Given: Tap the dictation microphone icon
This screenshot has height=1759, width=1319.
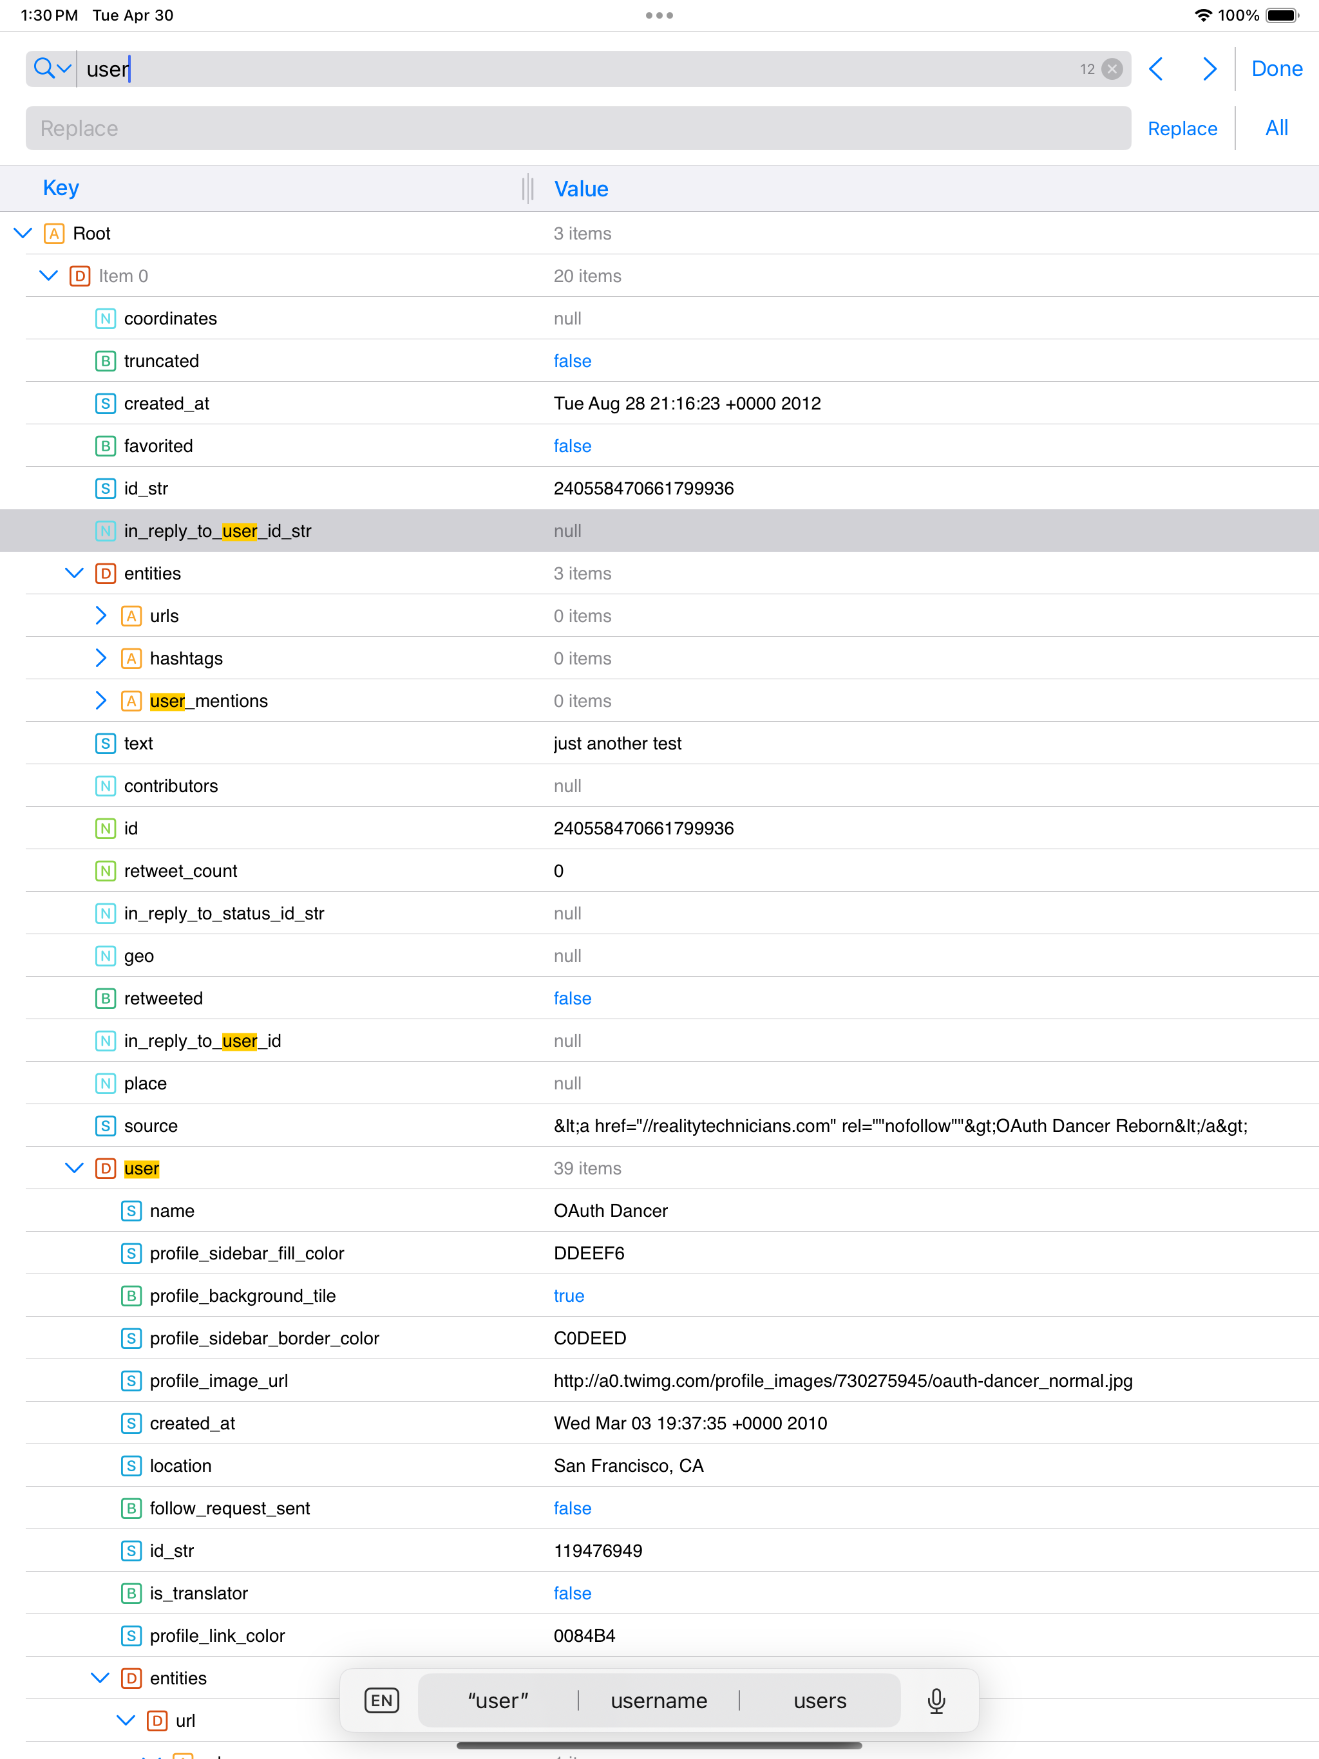Looking at the screenshot, I should tap(936, 1701).
